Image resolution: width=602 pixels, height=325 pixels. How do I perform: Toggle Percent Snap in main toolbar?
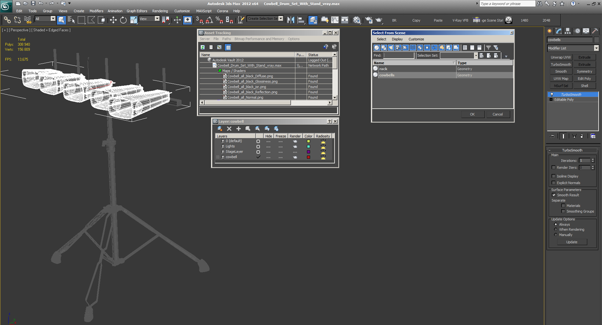click(x=219, y=19)
